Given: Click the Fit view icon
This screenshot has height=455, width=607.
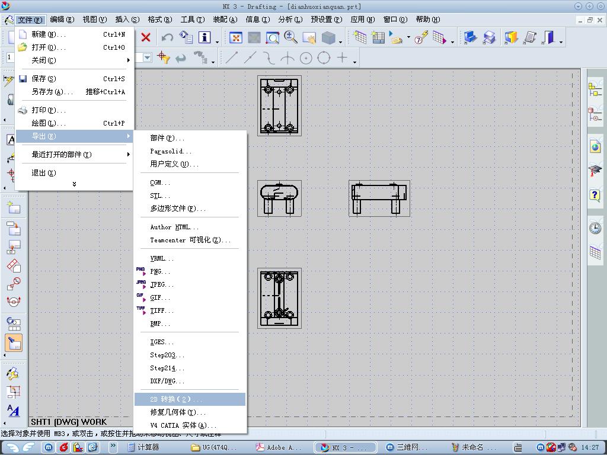Looking at the screenshot, I should 235,37.
